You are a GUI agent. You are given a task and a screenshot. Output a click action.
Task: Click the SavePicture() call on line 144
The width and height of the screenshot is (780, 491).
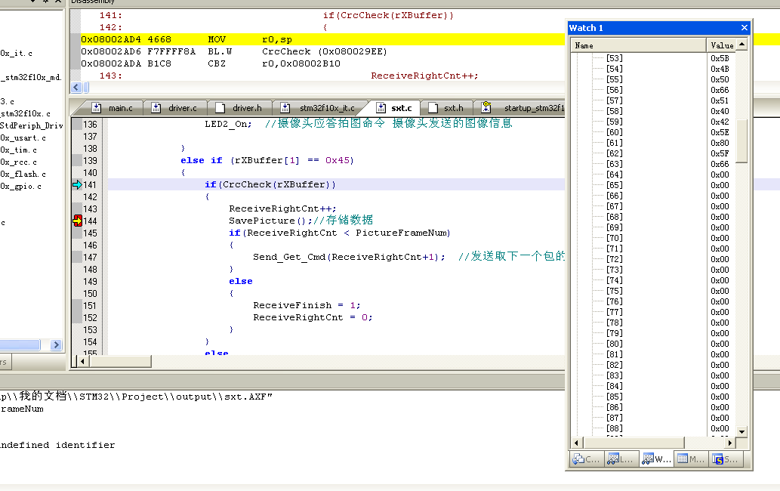pos(270,221)
